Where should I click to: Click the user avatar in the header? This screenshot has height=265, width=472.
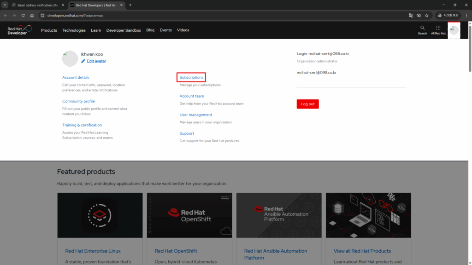tap(454, 30)
